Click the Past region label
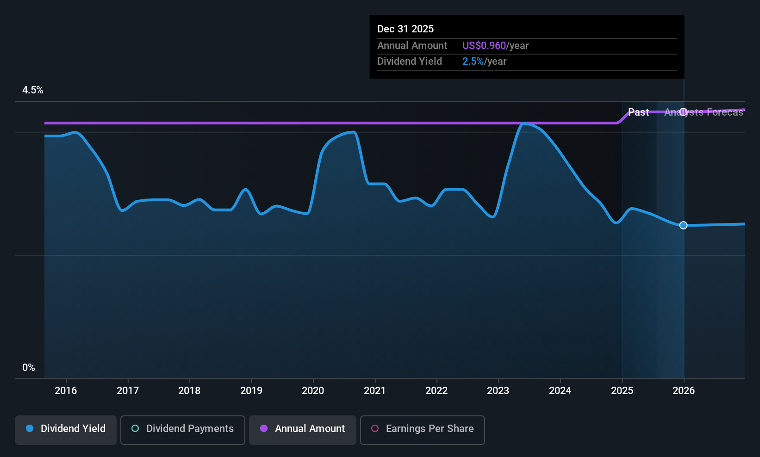This screenshot has height=457, width=760. (x=638, y=112)
